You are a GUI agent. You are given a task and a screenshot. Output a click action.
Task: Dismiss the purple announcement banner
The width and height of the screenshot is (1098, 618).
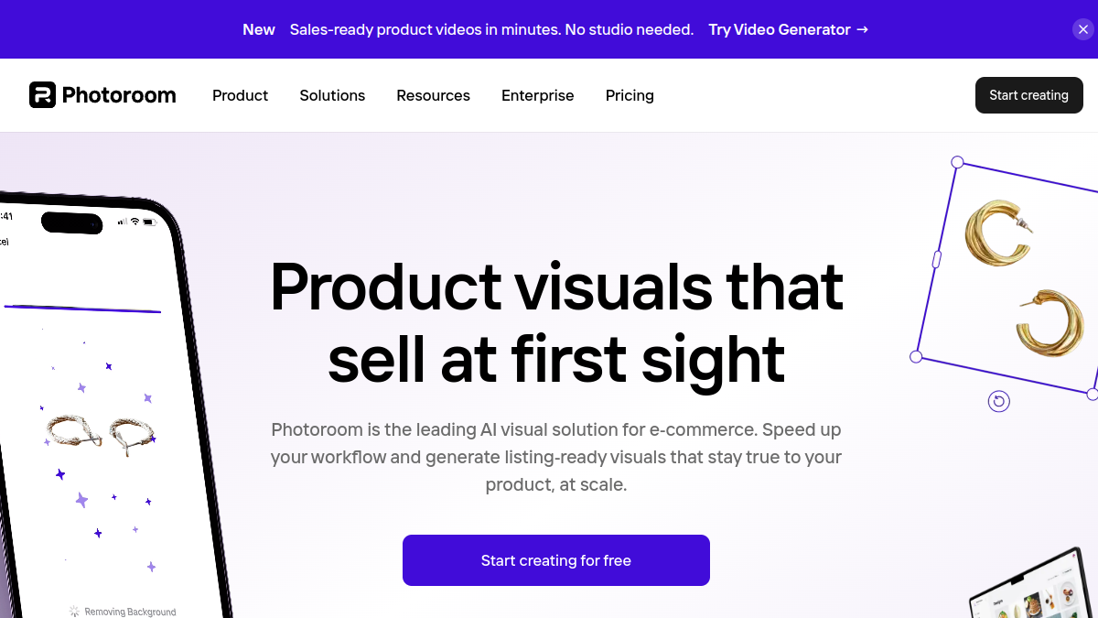1083,29
